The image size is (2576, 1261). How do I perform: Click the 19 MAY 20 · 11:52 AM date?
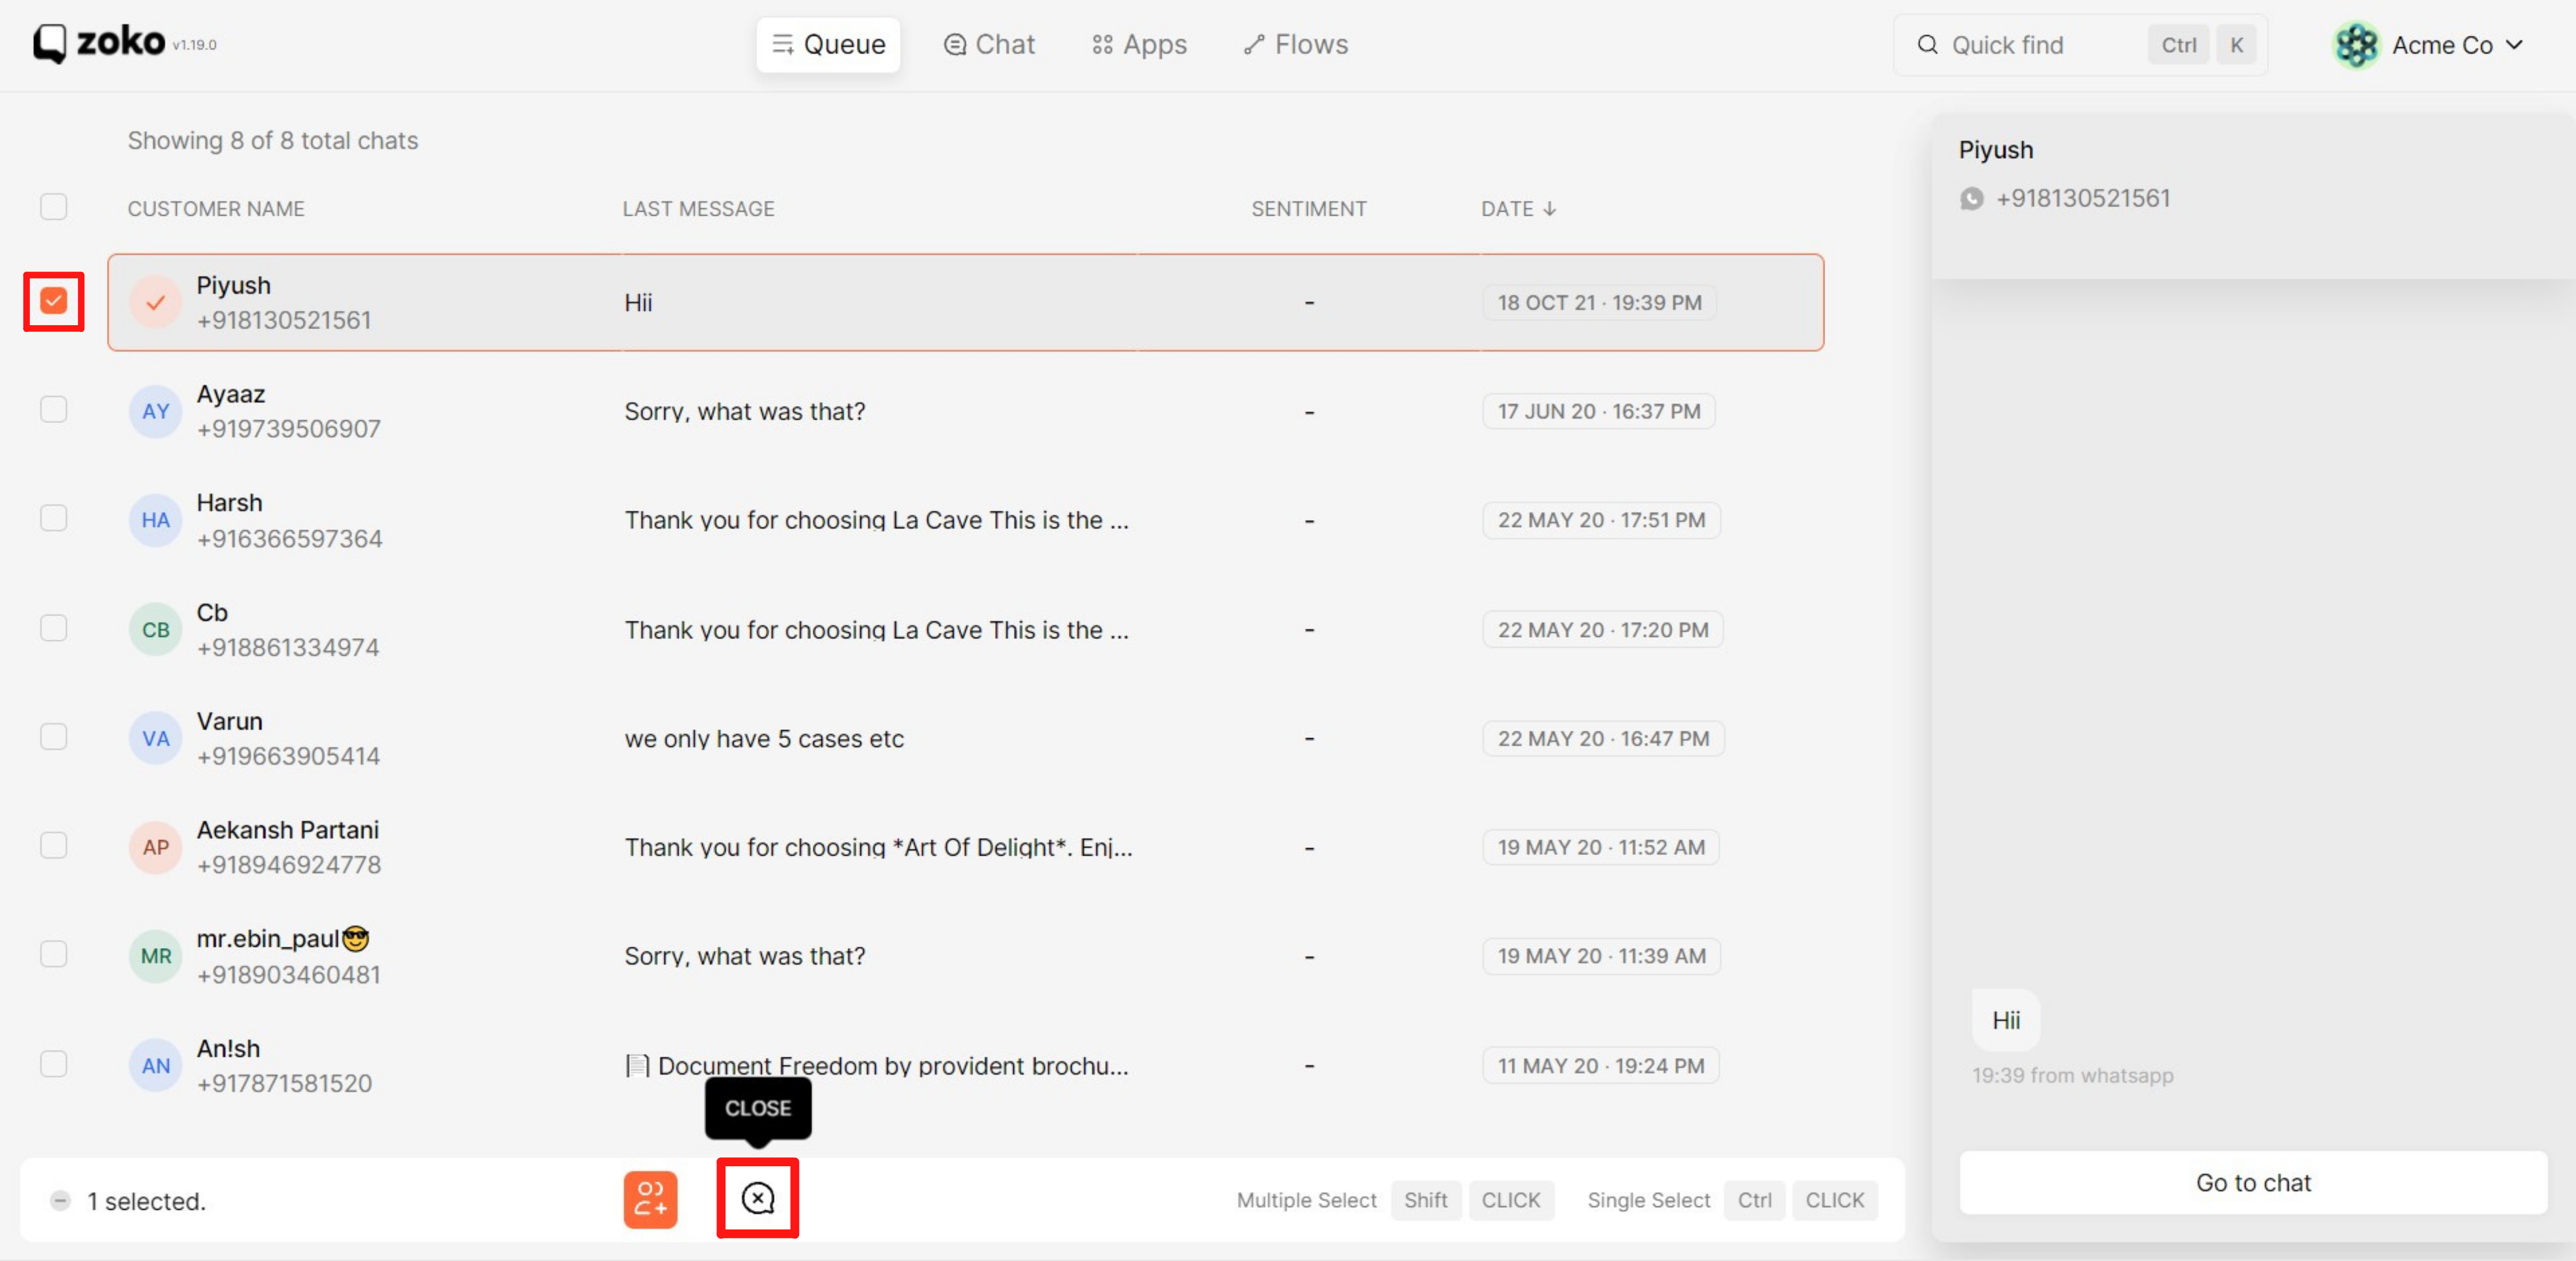click(x=1601, y=847)
